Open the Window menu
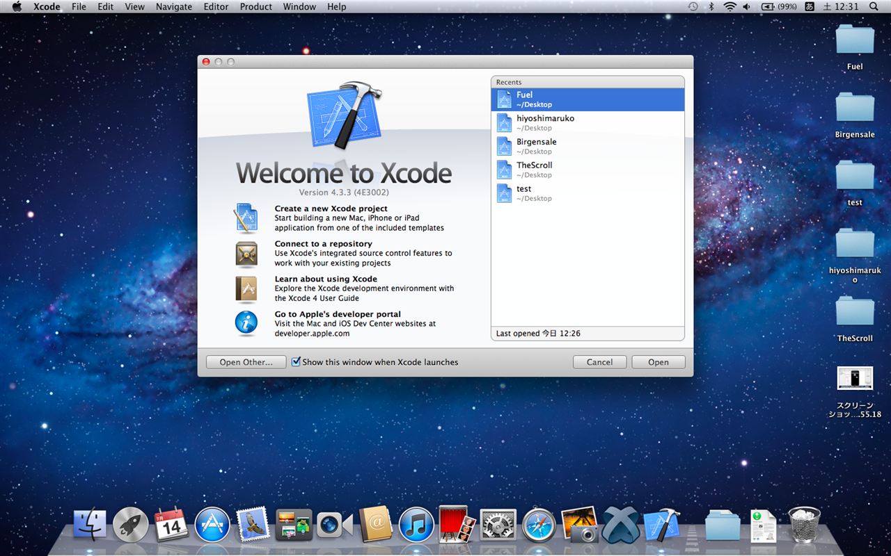 (299, 6)
